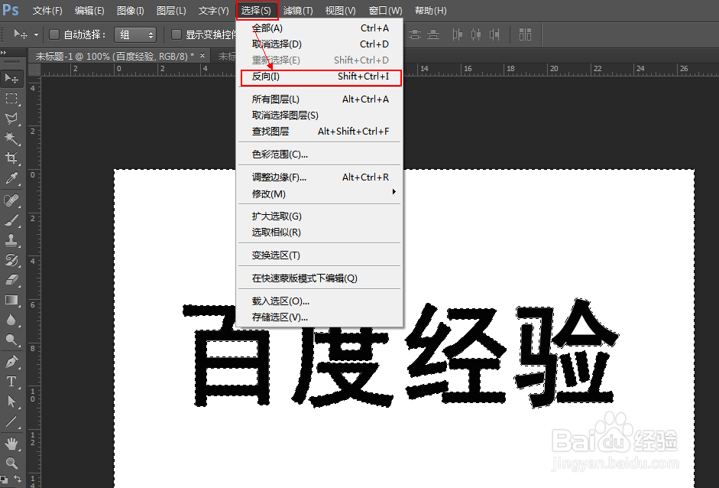Select the Polygonal Lasso tool
The width and height of the screenshot is (719, 488).
[x=11, y=119]
